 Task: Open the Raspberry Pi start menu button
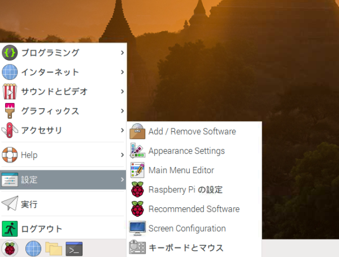pos(10,249)
